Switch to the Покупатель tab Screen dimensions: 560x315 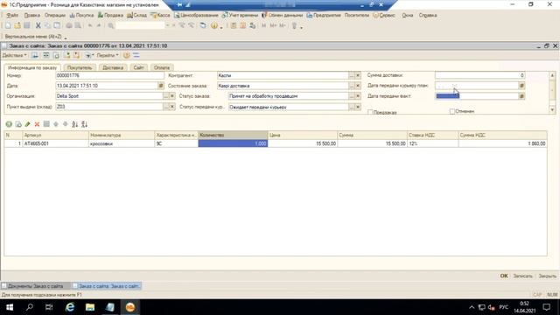coord(80,67)
